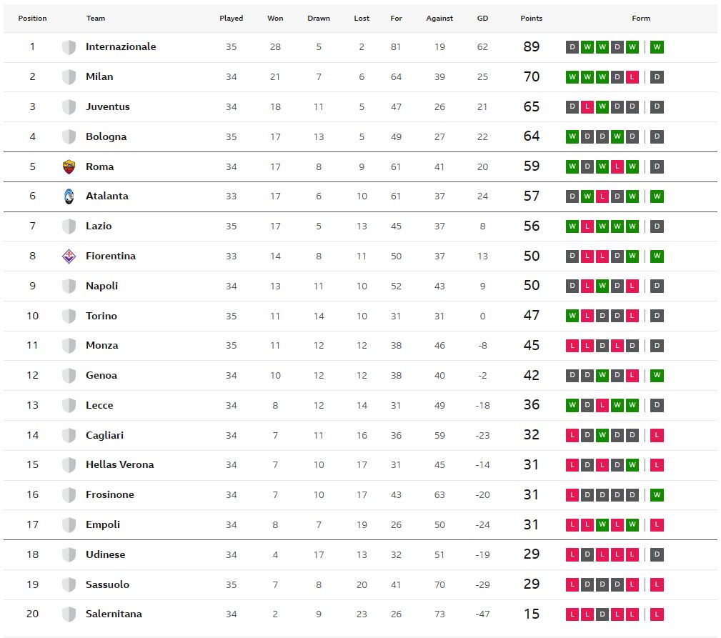Click the Roma club crest icon

point(69,166)
